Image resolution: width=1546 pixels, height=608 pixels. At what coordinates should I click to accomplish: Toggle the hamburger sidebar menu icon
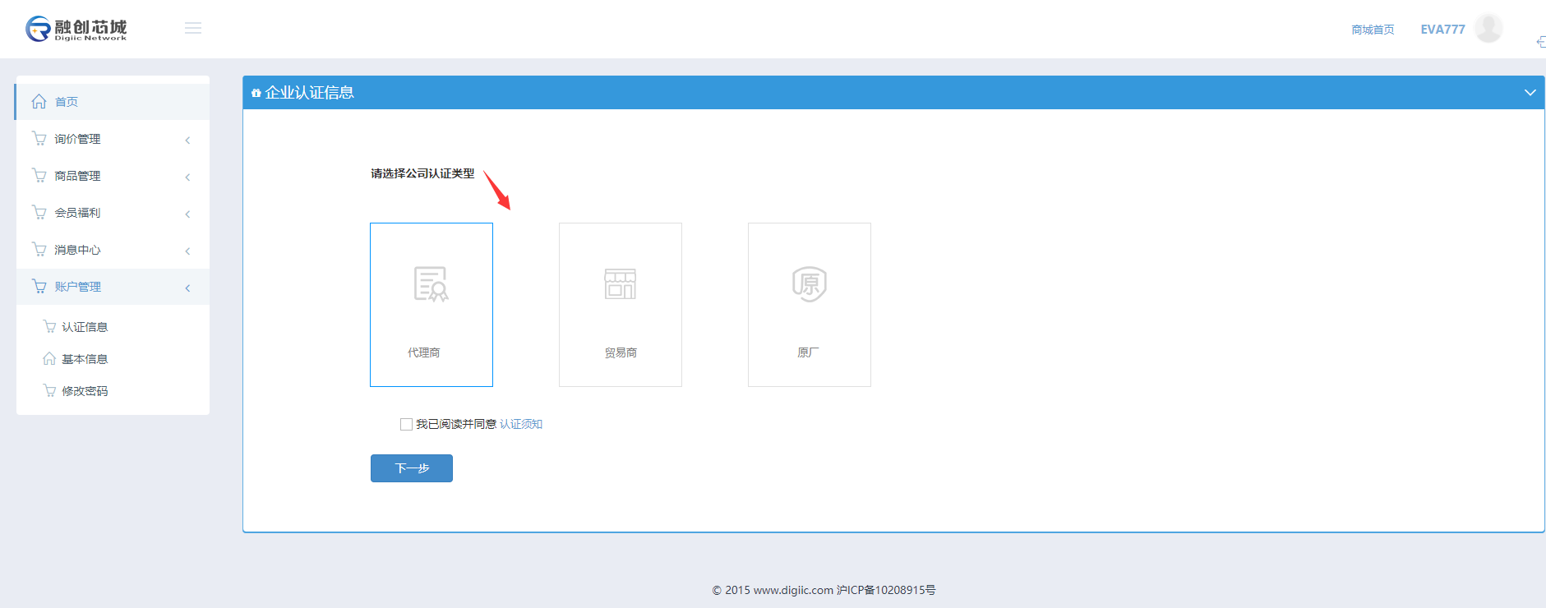pyautogui.click(x=193, y=29)
